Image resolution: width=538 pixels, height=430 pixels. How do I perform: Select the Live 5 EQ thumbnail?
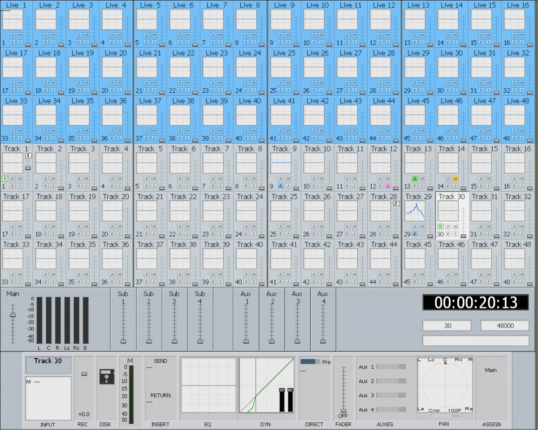pyautogui.click(x=147, y=19)
